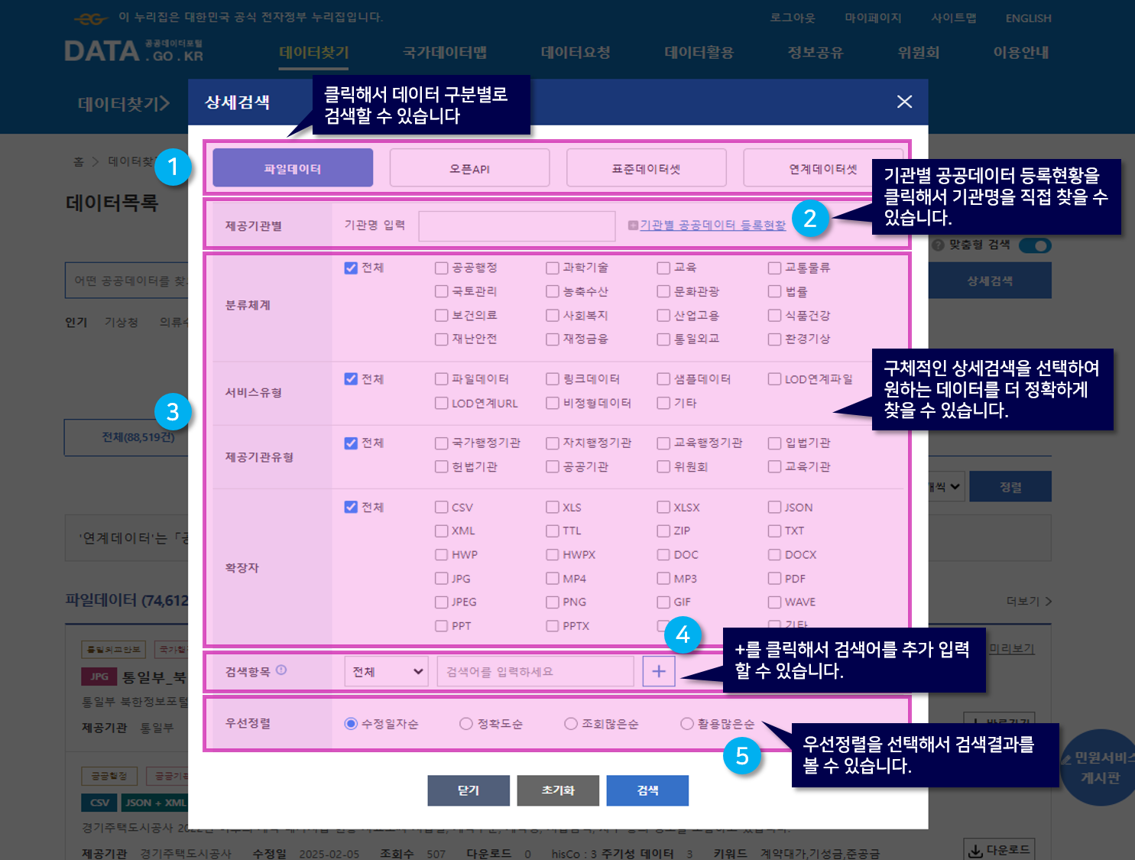Toggle the 맞춤형 검색 switch
This screenshot has width=1135, height=860.
[1035, 245]
